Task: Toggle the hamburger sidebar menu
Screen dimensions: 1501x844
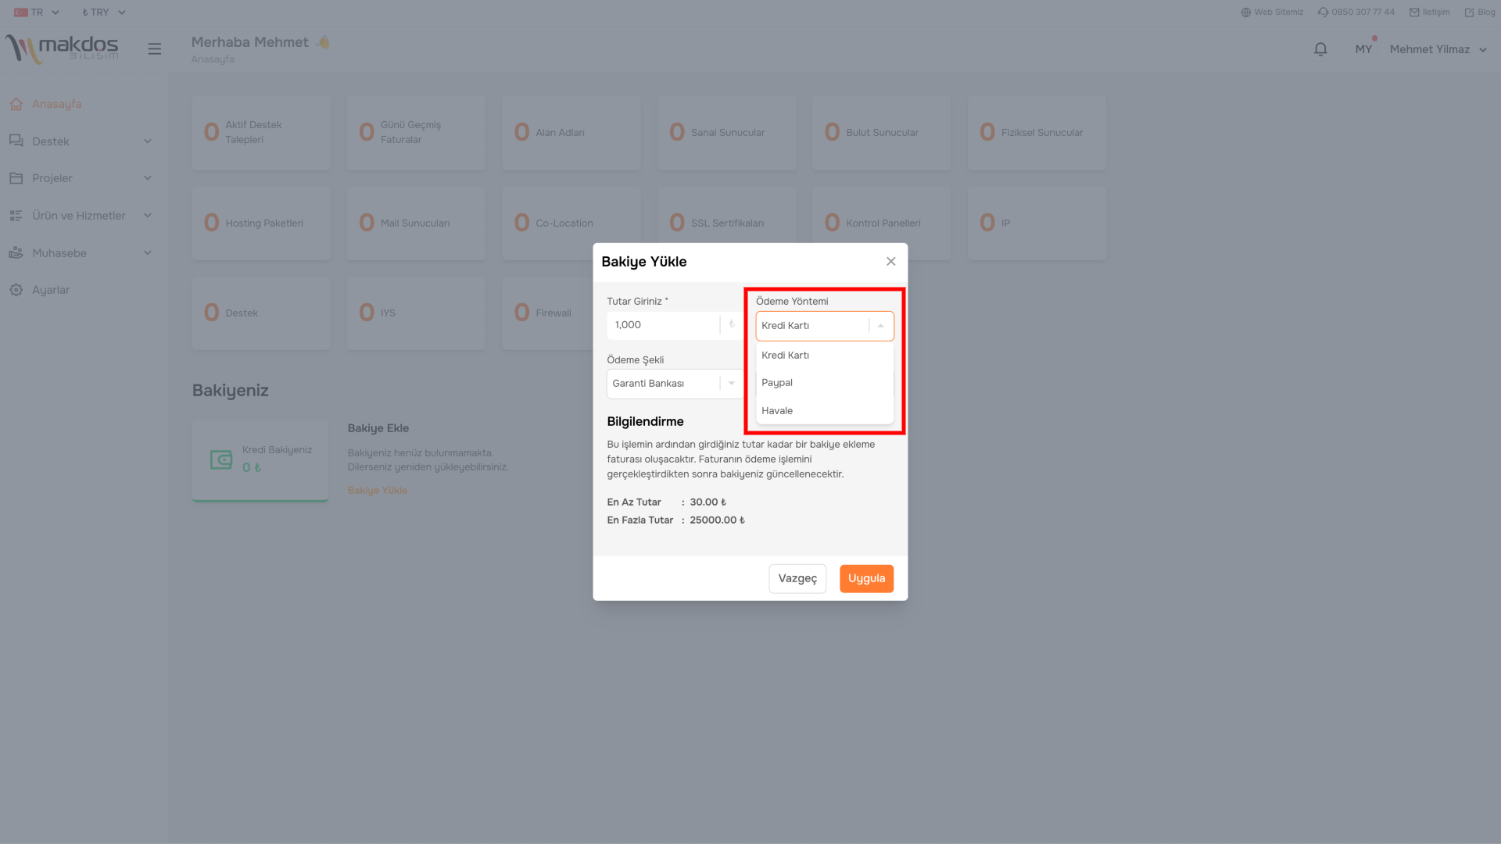Action: click(155, 48)
